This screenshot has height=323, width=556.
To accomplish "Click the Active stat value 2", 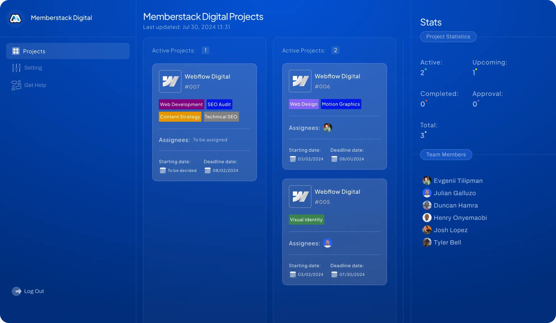I will point(422,73).
